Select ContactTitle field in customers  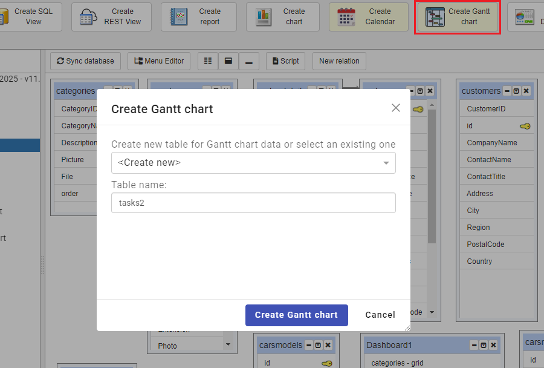pyautogui.click(x=496, y=177)
